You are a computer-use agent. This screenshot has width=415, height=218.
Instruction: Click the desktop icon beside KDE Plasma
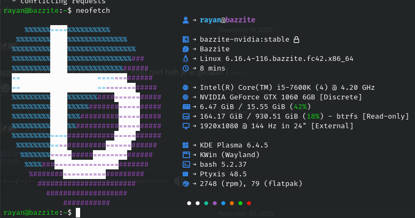pyautogui.click(x=186, y=145)
